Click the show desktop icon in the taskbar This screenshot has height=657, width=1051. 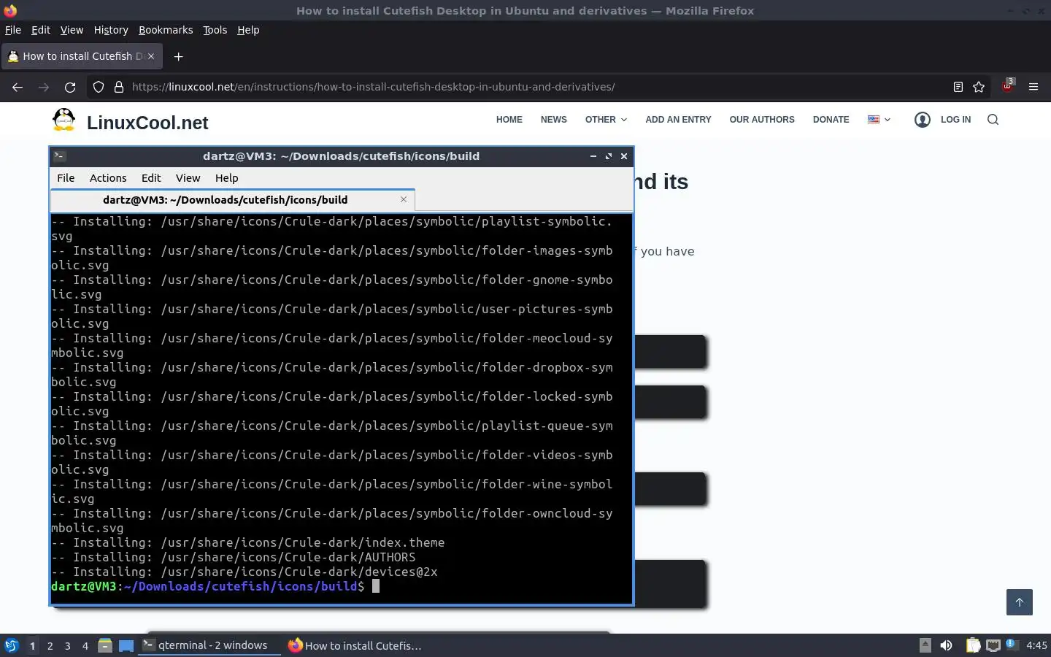(126, 645)
